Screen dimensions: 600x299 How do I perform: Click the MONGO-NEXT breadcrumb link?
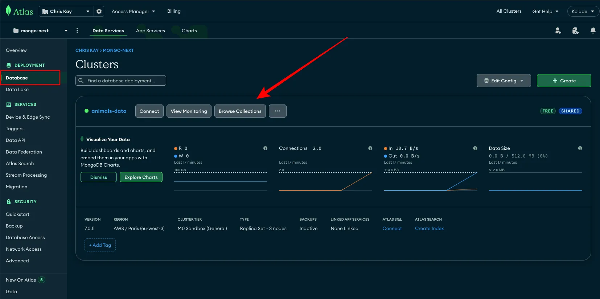[x=118, y=50]
